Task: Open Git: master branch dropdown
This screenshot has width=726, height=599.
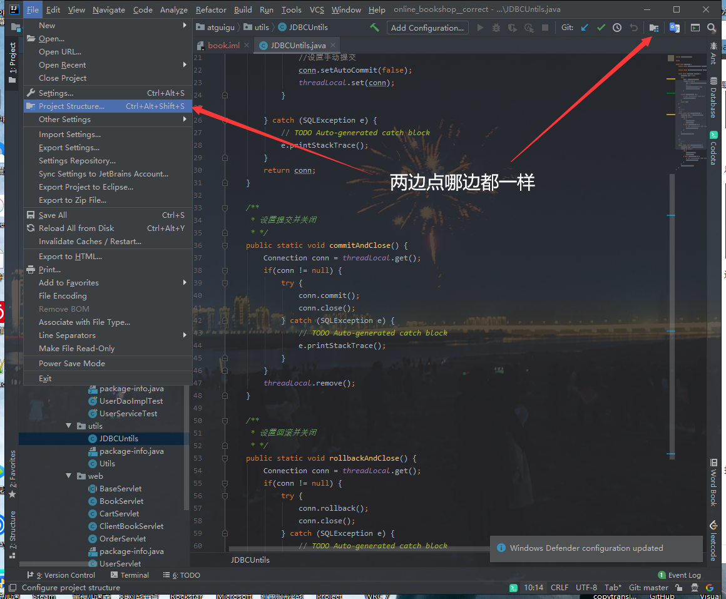Action: tap(648, 588)
